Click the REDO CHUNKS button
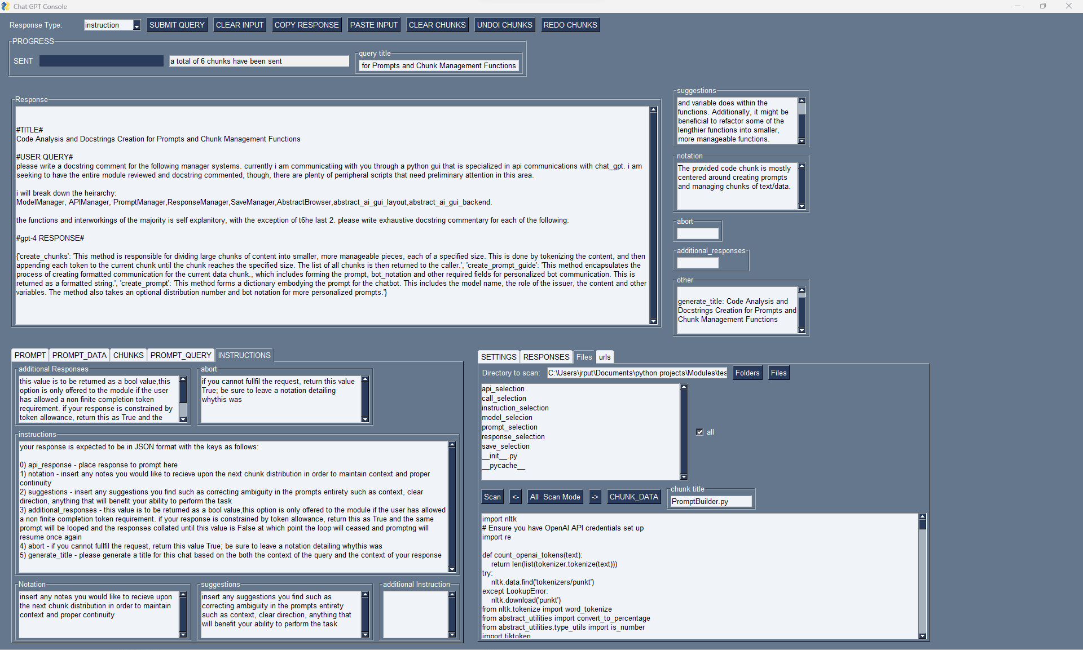1083x650 pixels. [571, 25]
